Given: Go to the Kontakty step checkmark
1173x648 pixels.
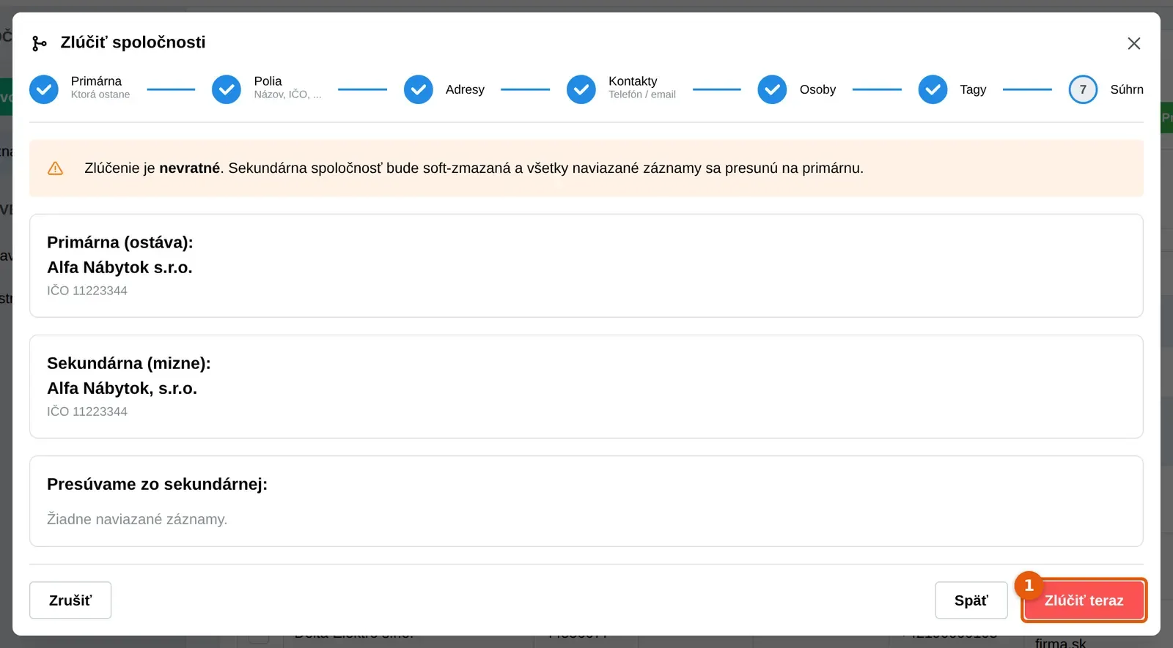Looking at the screenshot, I should coord(581,89).
